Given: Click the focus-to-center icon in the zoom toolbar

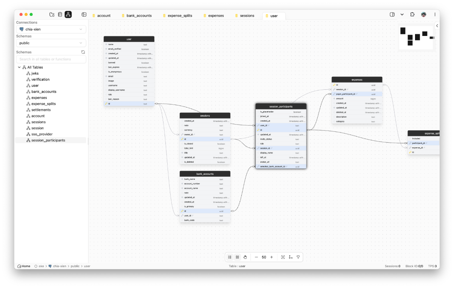Looking at the screenshot, I should 283,257.
